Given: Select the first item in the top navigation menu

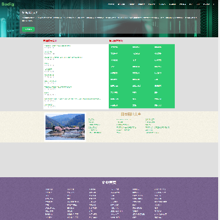Looking at the screenshot, I should click(x=111, y=4).
